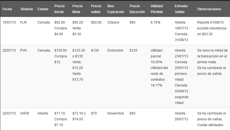Click the 15/07/13 date cell
The image size is (230, 130).
tap(9, 22)
